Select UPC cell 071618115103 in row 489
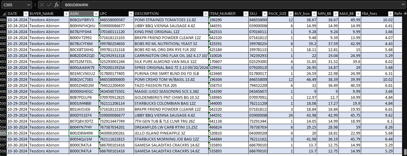The image size is (407, 156). 116,38
